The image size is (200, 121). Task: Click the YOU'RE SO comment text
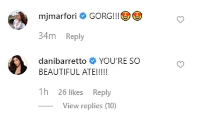pyautogui.click(x=120, y=61)
